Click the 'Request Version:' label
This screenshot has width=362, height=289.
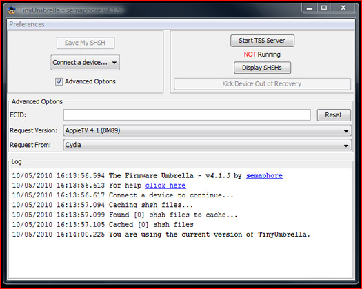pyautogui.click(x=34, y=130)
